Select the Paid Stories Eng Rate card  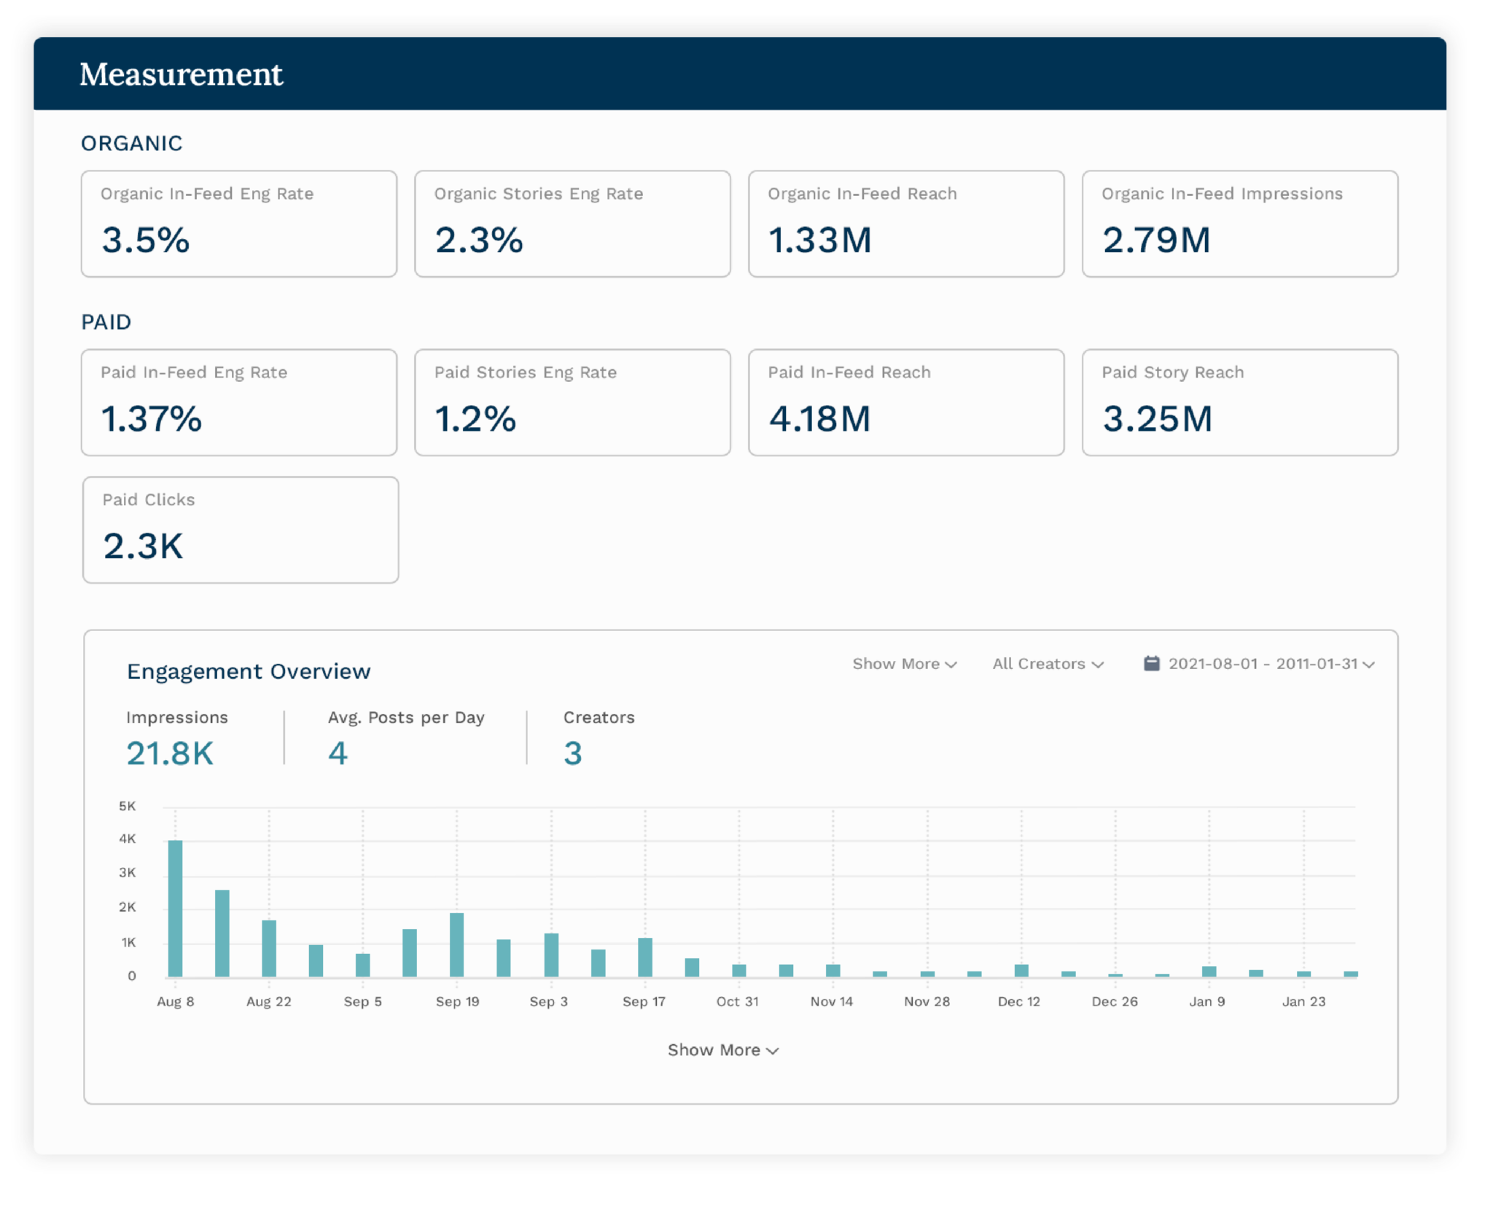572,402
